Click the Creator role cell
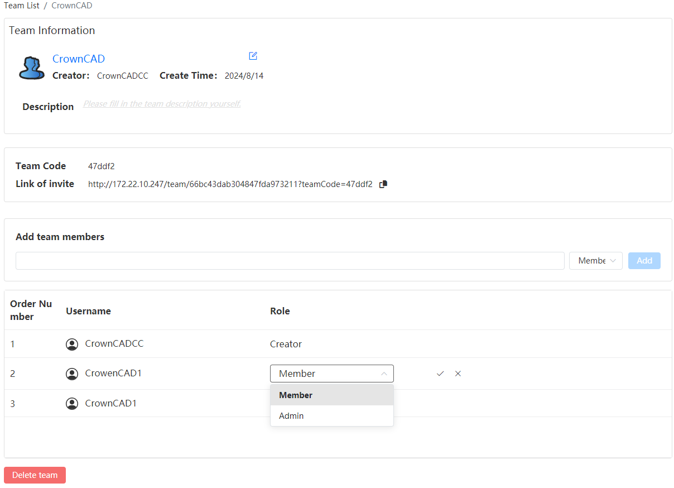 click(x=286, y=344)
